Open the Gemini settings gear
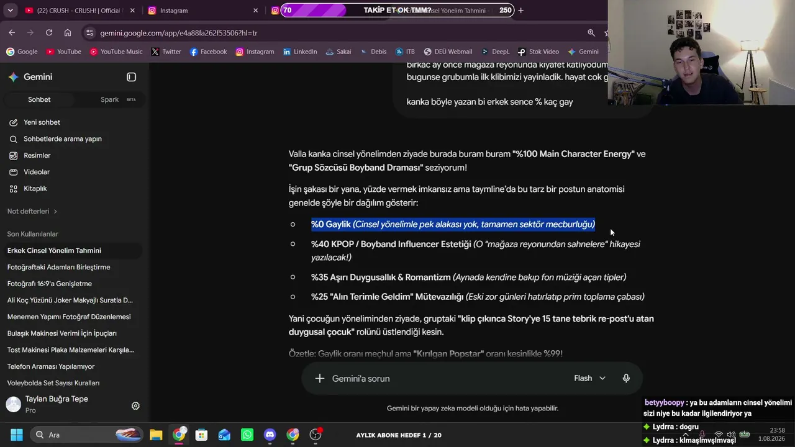This screenshot has width=795, height=447. coord(135,406)
